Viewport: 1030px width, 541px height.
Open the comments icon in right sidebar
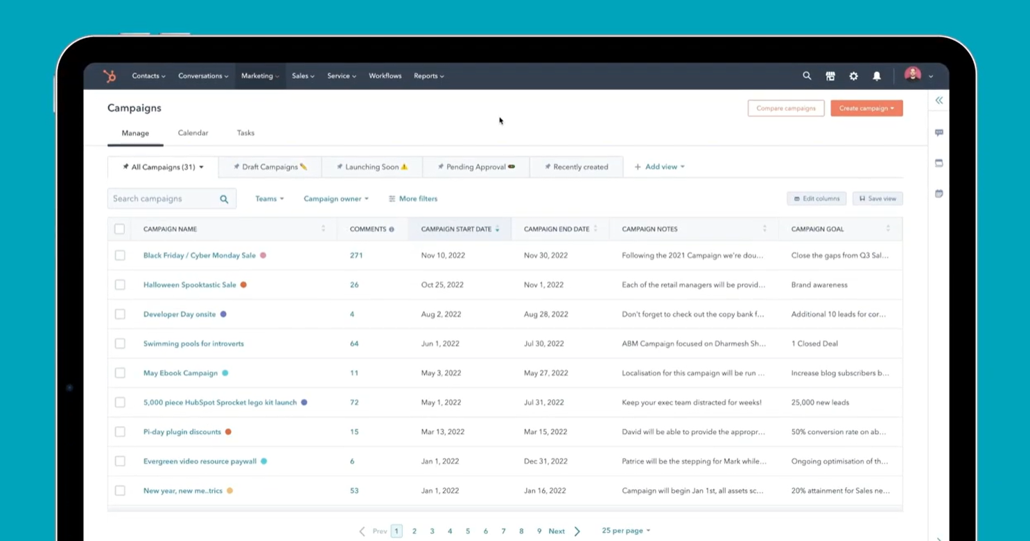939,132
